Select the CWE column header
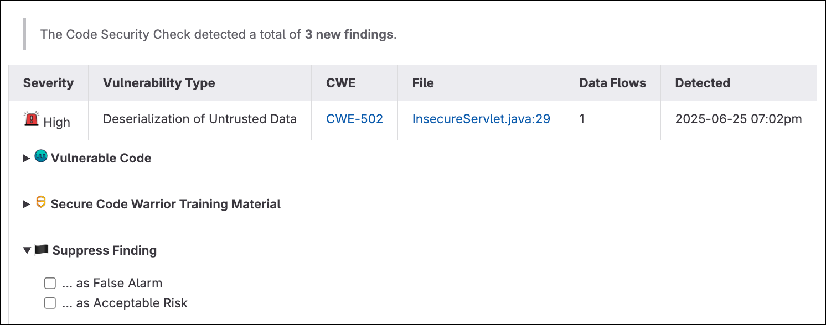Viewport: 826px width, 325px height. point(341,83)
